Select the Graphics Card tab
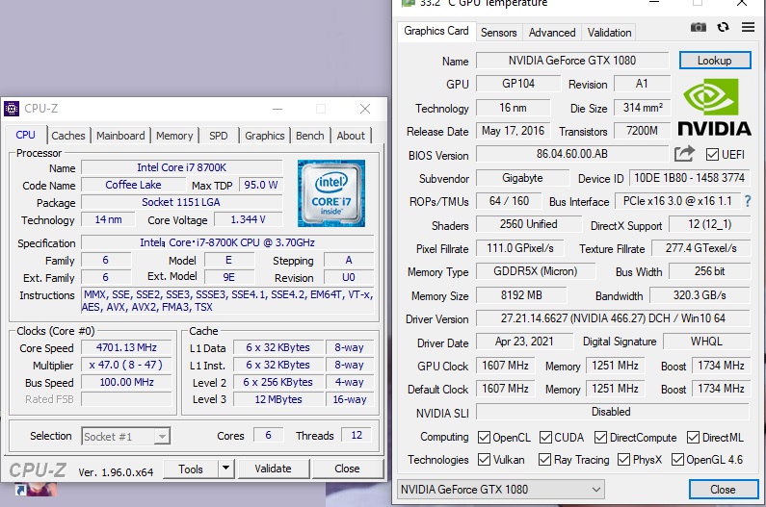The image size is (766, 507). (436, 31)
